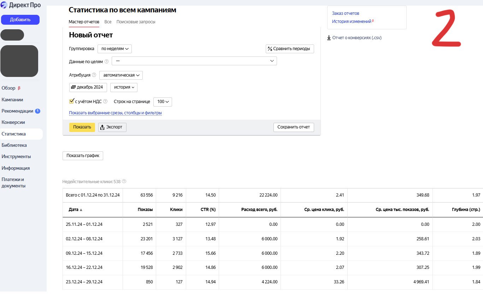This screenshot has height=295, width=483.
Task: Open help icon next to Данные по целям
Action: click(x=107, y=61)
